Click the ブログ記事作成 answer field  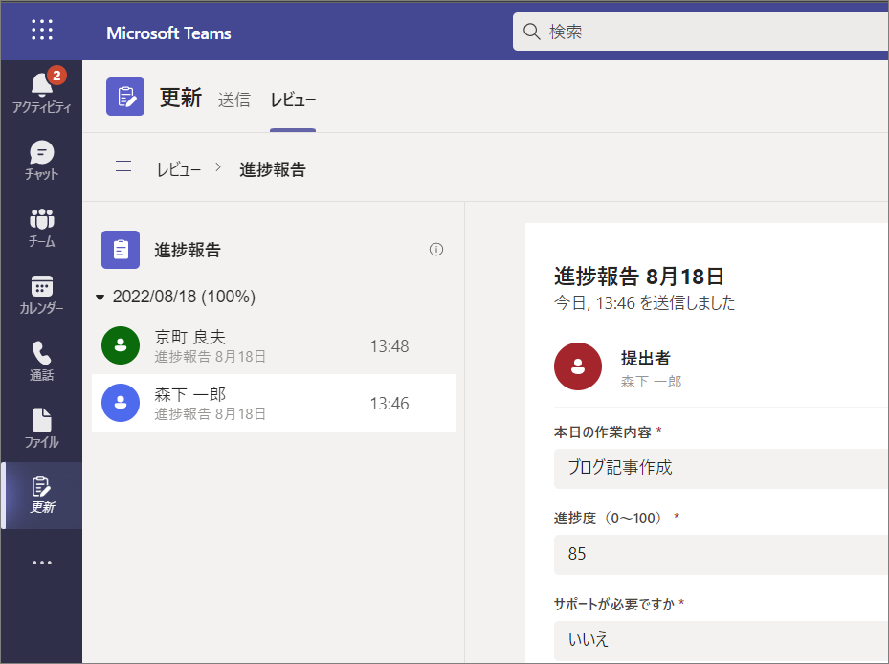pos(722,469)
